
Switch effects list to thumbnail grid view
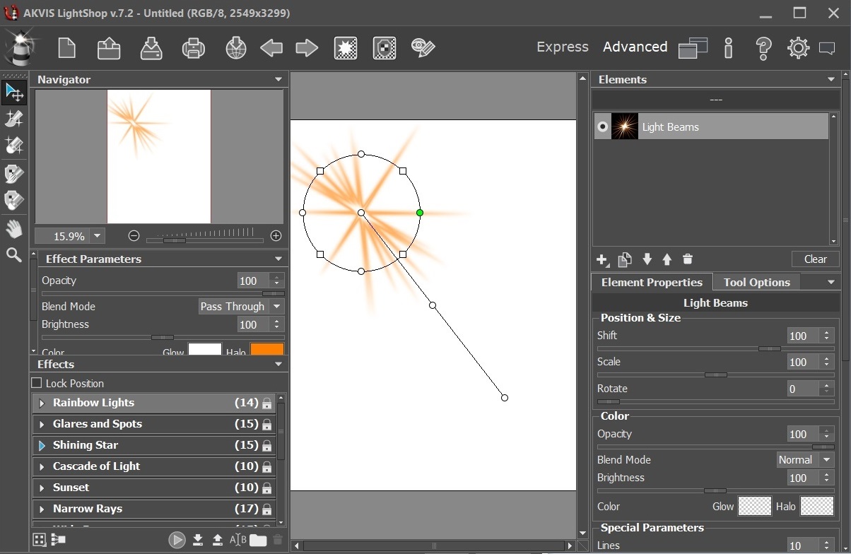coord(39,540)
